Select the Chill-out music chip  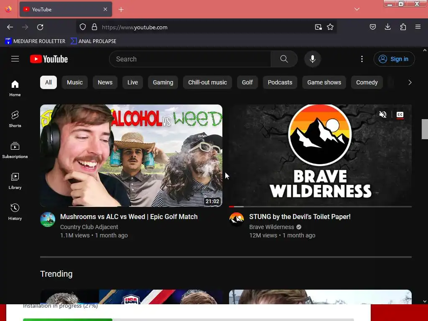point(207,82)
